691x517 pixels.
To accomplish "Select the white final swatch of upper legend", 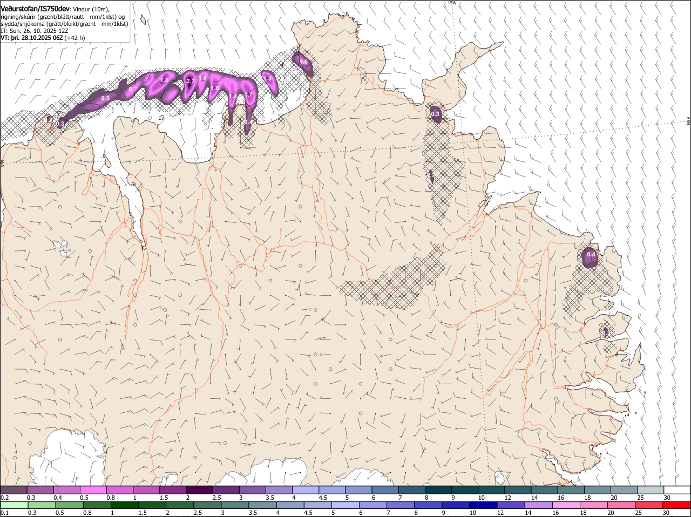I will (677, 489).
